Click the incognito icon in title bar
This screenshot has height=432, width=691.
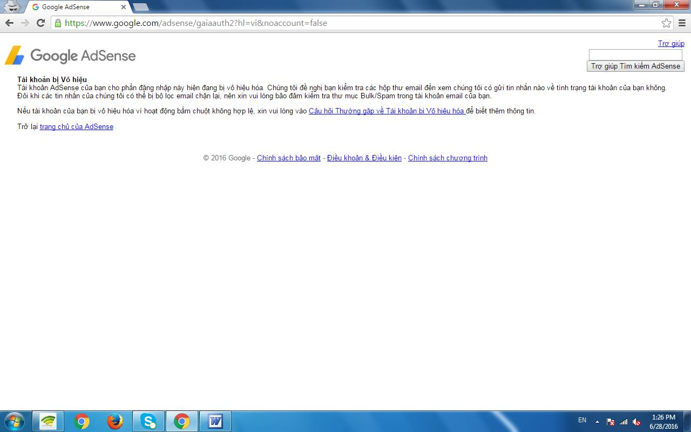click(12, 6)
